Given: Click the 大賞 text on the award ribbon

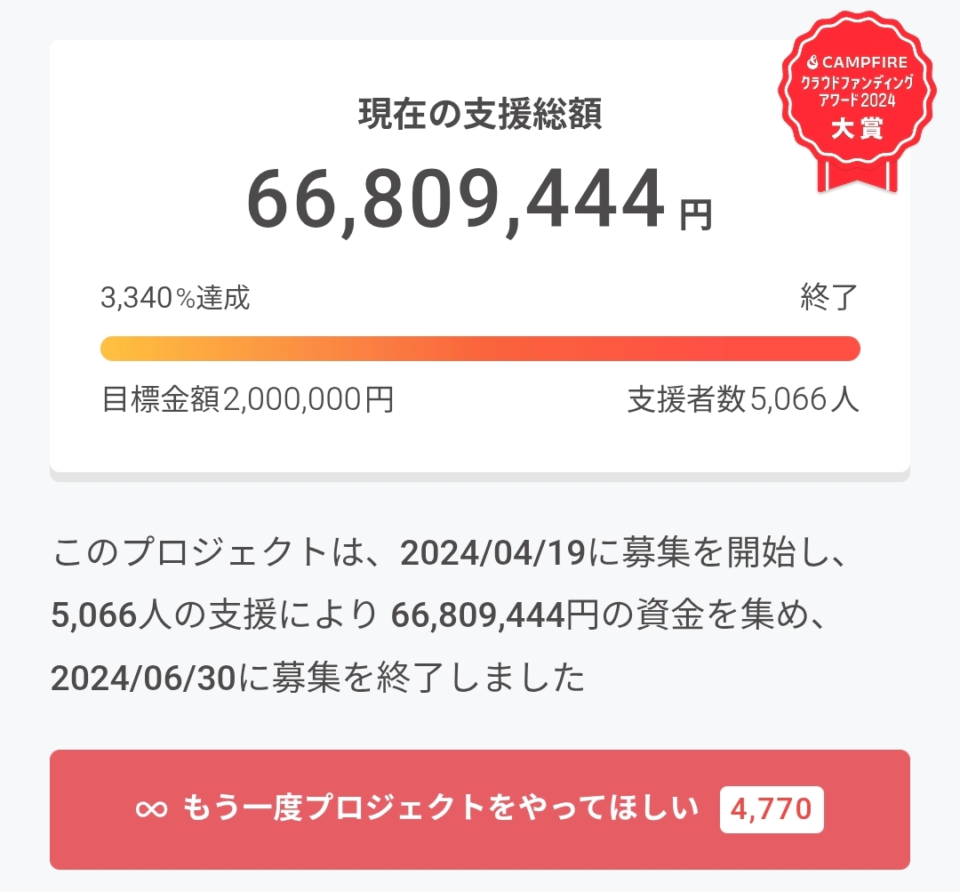Looking at the screenshot, I should coord(857,128).
